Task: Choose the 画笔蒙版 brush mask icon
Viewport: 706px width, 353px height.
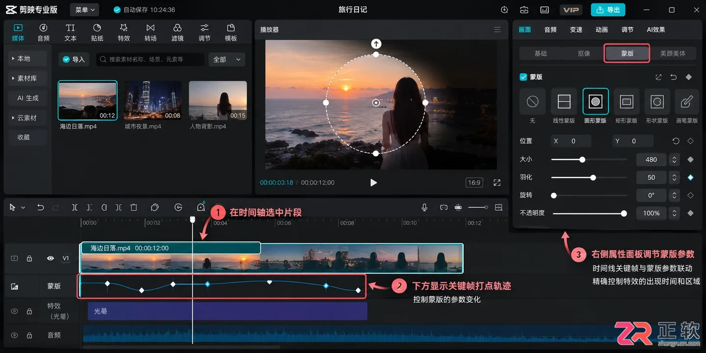Action: tap(687, 101)
